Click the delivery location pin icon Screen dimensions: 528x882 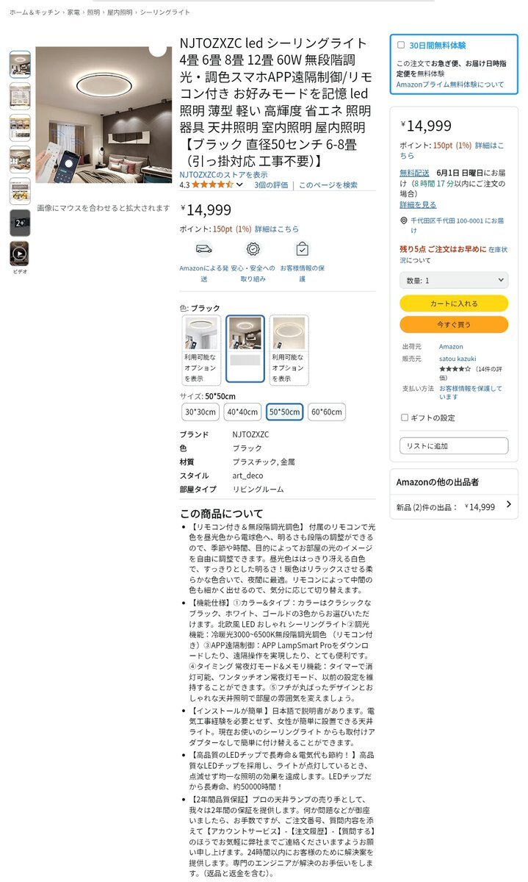[x=404, y=220]
